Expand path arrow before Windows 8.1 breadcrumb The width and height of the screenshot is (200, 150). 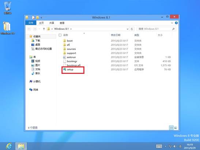point(52,29)
